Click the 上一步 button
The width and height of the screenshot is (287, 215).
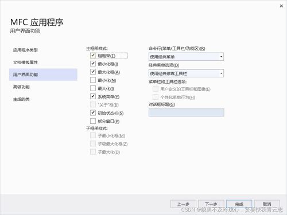point(183,204)
